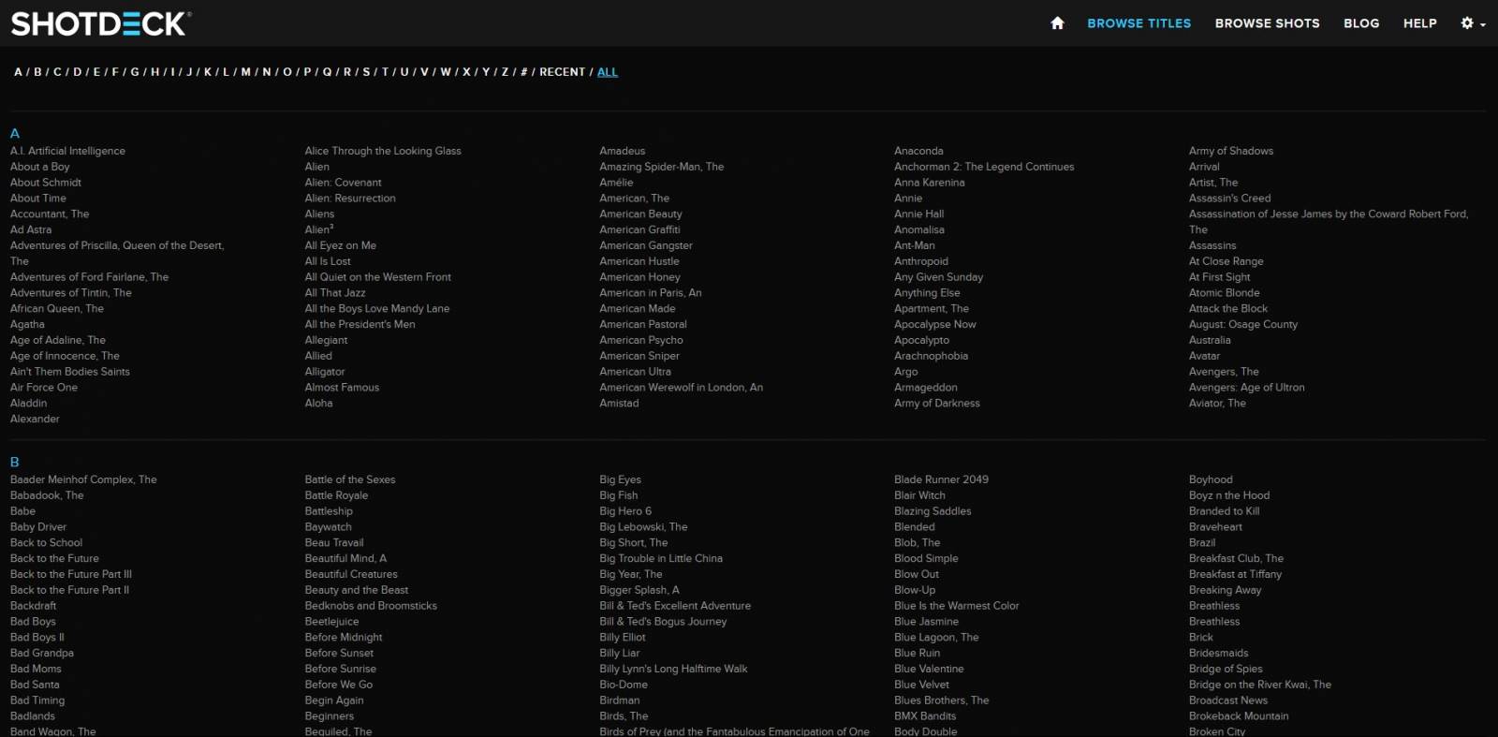Filter titles by letter M

(246, 72)
